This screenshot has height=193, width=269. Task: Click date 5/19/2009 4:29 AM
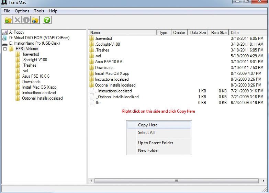click(x=247, y=56)
